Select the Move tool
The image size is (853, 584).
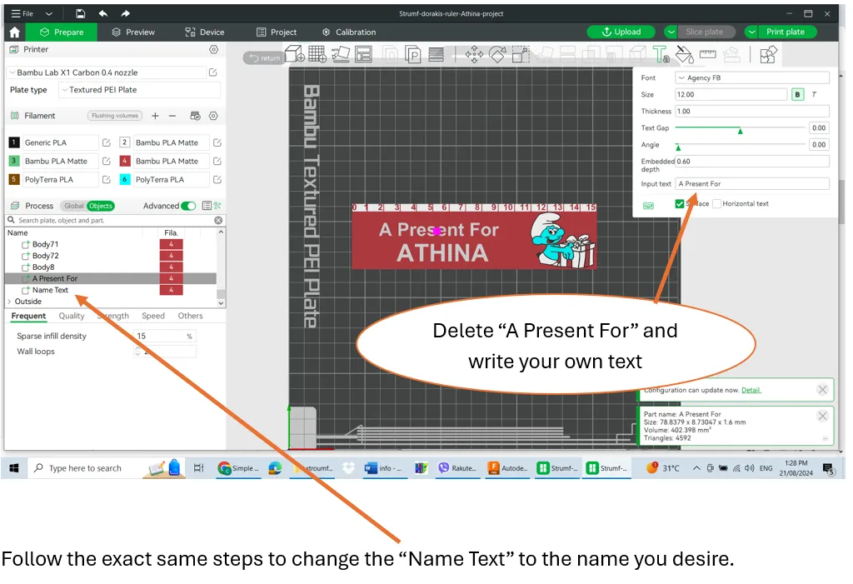(474, 54)
